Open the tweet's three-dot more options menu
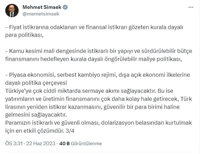 [x=191, y=7]
